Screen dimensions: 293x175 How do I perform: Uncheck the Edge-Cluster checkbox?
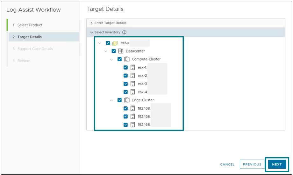pyautogui.click(x=119, y=100)
